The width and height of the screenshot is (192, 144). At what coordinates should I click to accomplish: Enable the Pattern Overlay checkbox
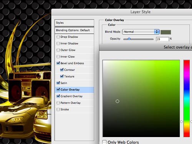58,103
